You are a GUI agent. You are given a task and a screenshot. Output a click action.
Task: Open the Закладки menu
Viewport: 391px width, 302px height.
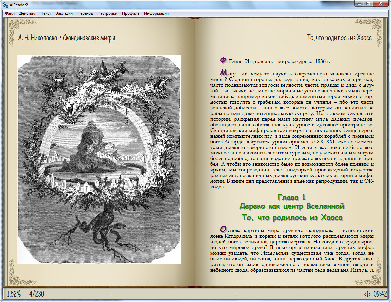64,13
